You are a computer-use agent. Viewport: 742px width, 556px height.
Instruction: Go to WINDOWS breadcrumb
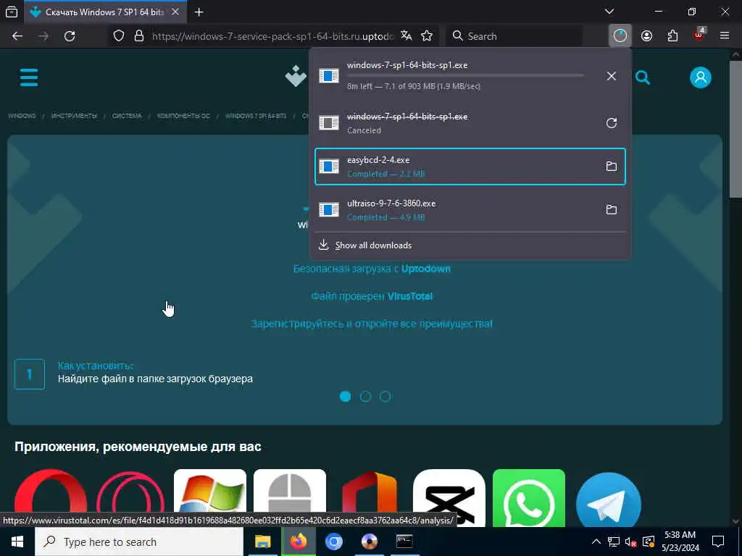tap(22, 116)
